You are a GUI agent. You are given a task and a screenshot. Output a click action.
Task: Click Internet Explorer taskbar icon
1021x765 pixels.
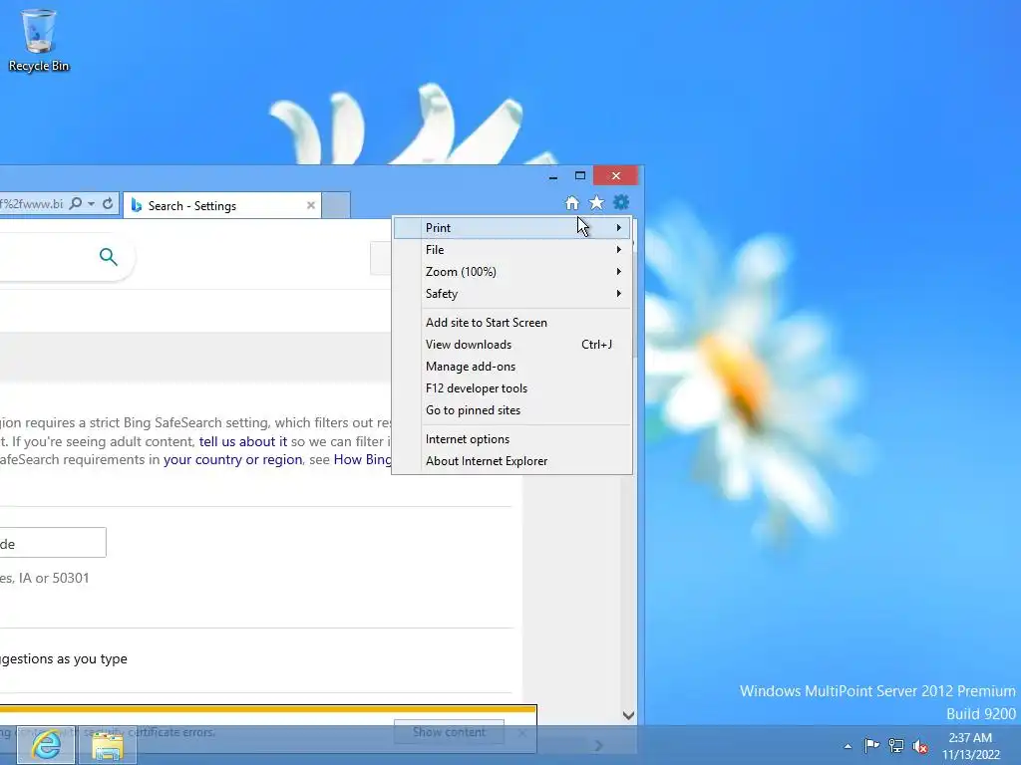tap(46, 745)
